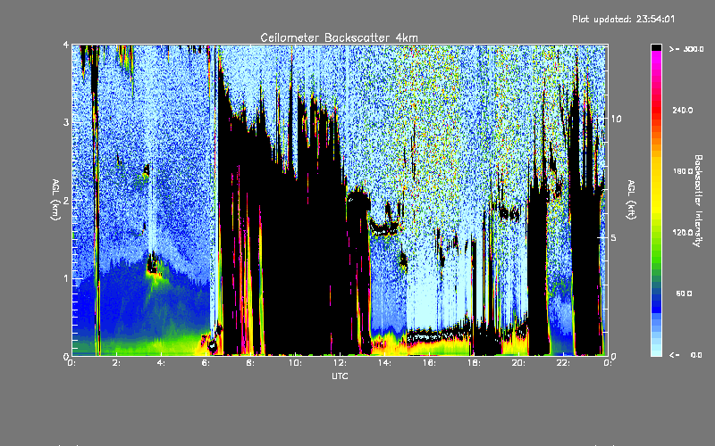The height and width of the screenshot is (446, 715).
Task: Click the '180.0' colorbar value
Action: [x=683, y=171]
